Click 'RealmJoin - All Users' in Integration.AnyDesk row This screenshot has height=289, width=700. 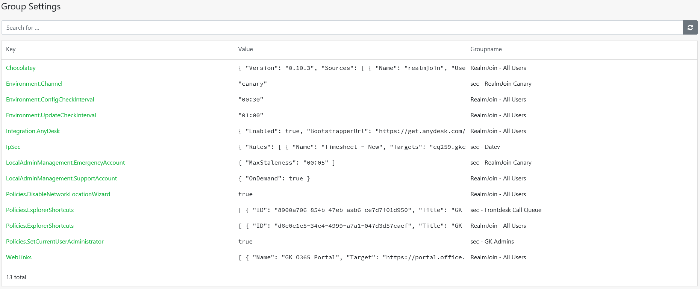[498, 131]
